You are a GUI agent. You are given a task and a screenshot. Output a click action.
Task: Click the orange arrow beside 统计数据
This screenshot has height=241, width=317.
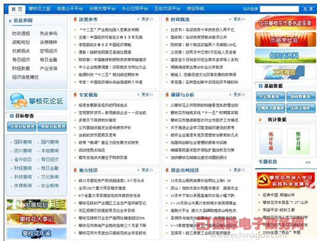coord(260,120)
